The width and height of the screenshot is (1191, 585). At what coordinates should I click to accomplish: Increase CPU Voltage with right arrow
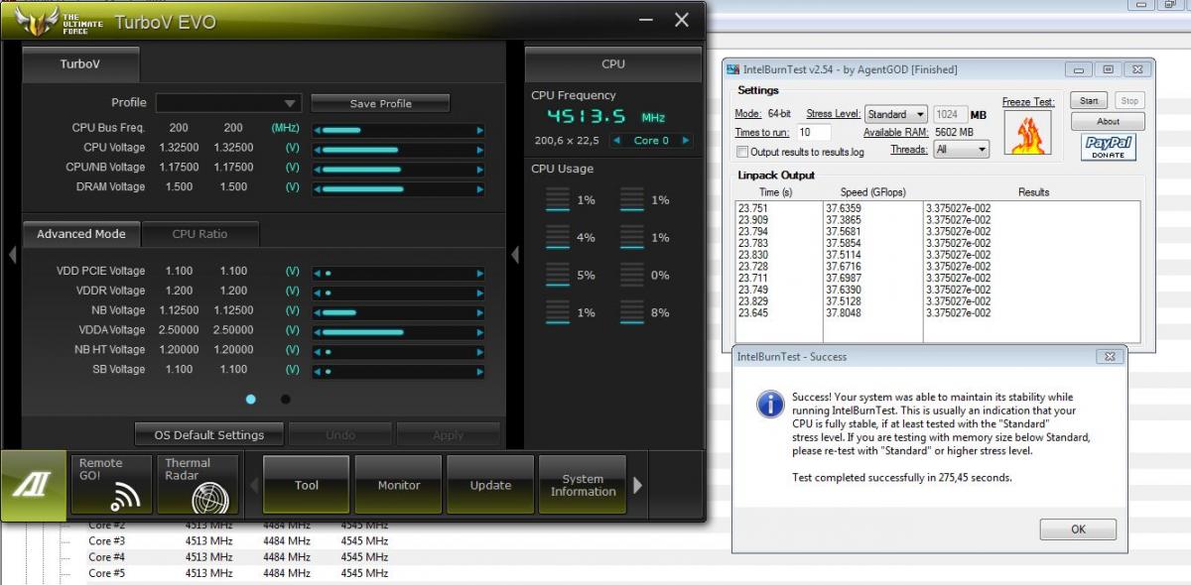tap(480, 150)
